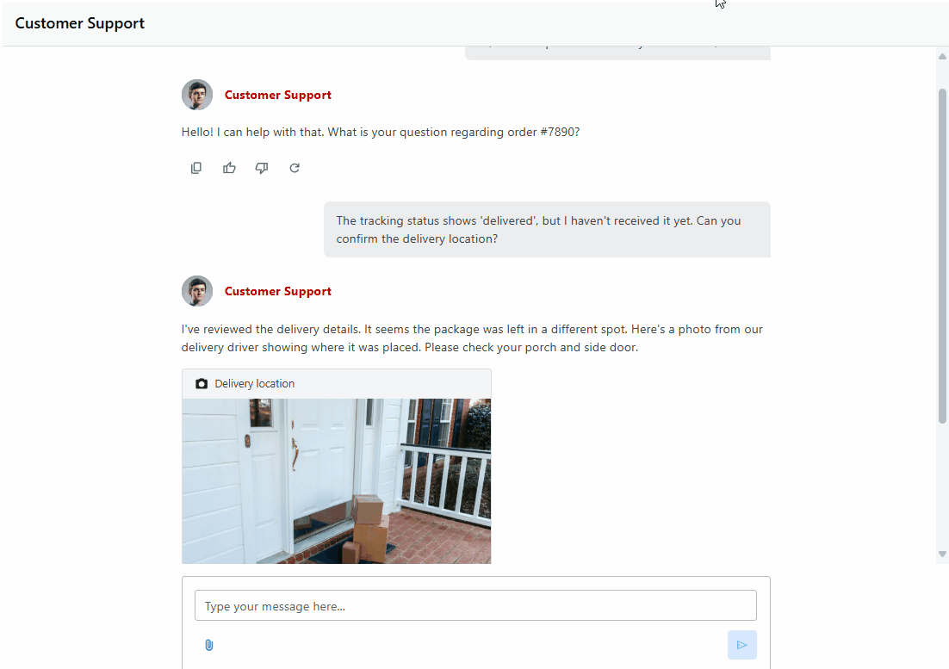The height and width of the screenshot is (669, 949).
Task: Click the first Customer Support avatar
Action: tap(197, 95)
